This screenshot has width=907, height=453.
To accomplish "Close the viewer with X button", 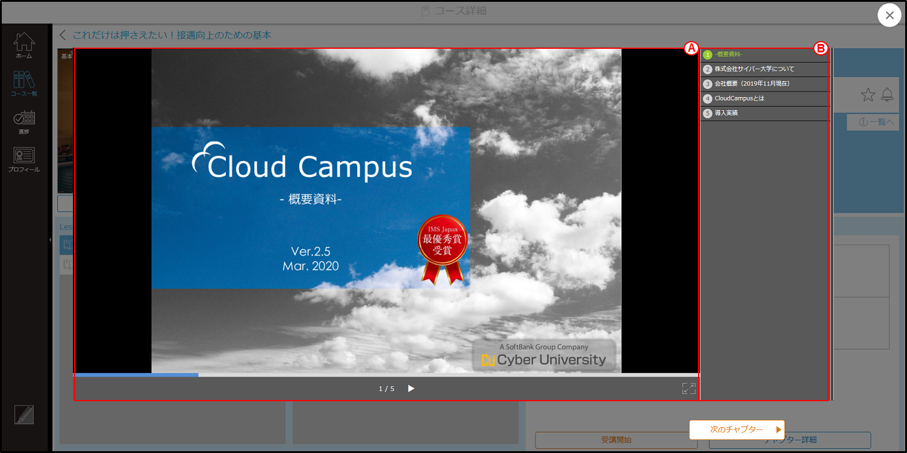I will (890, 15).
